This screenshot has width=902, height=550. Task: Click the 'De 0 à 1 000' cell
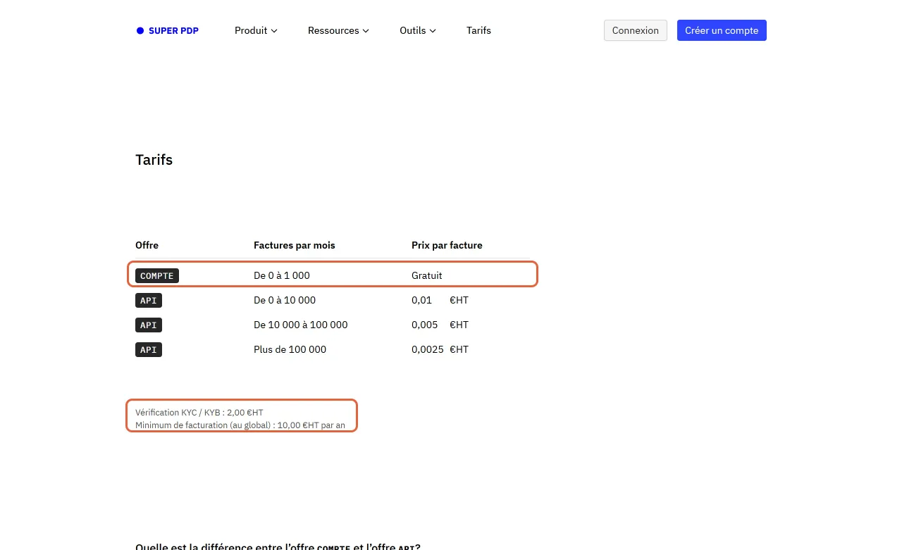pyautogui.click(x=282, y=275)
